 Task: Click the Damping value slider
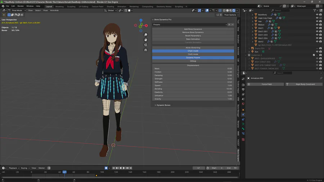point(193,75)
